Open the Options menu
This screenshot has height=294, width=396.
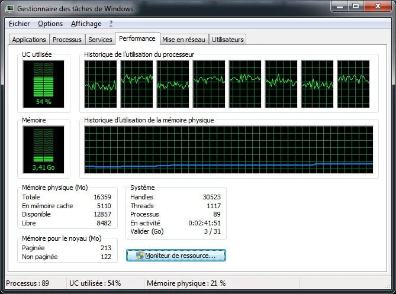click(50, 24)
